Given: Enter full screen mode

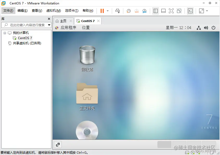Looking at the screenshot, I should (171, 11).
